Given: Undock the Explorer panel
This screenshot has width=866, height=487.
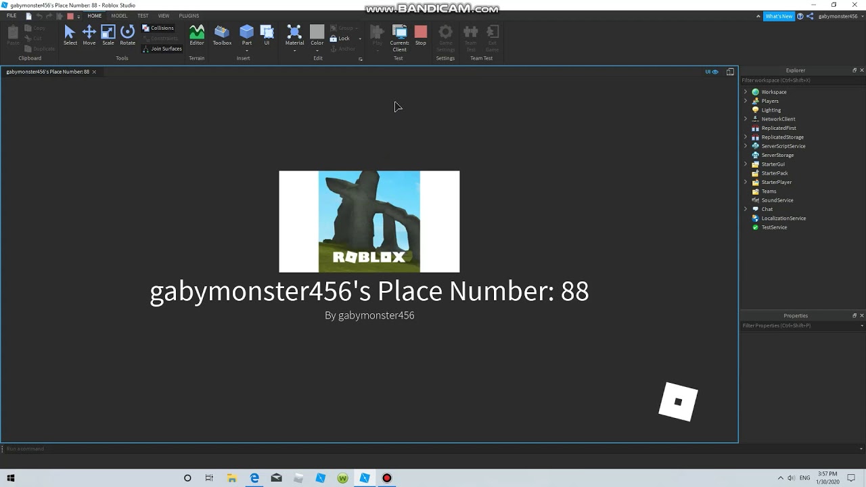Looking at the screenshot, I should click(x=854, y=70).
